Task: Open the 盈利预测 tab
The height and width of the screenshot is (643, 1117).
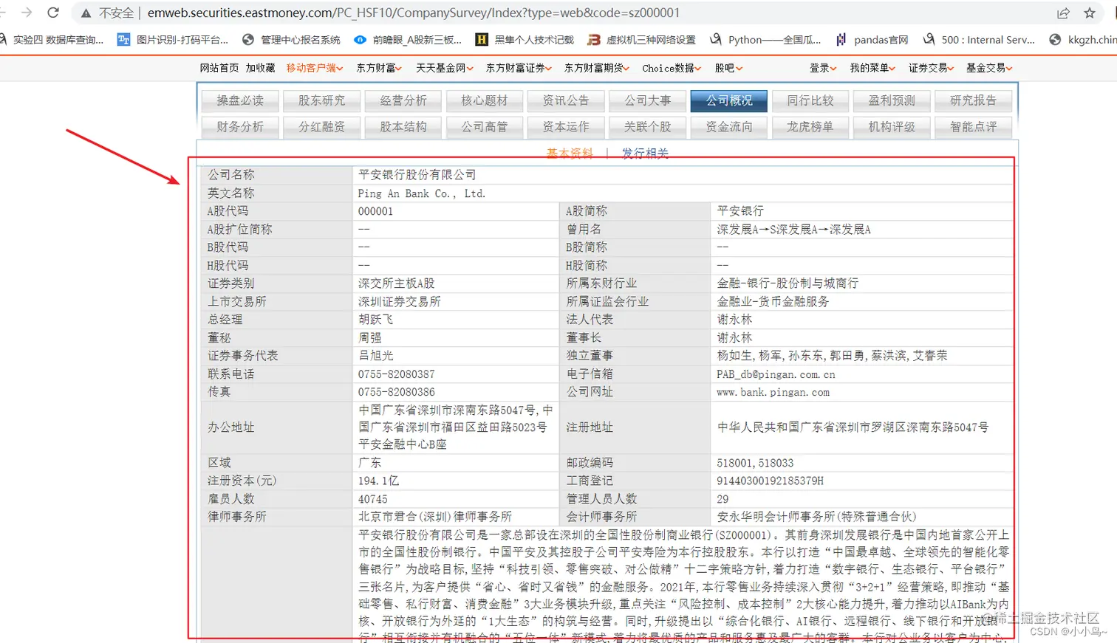Action: [892, 101]
